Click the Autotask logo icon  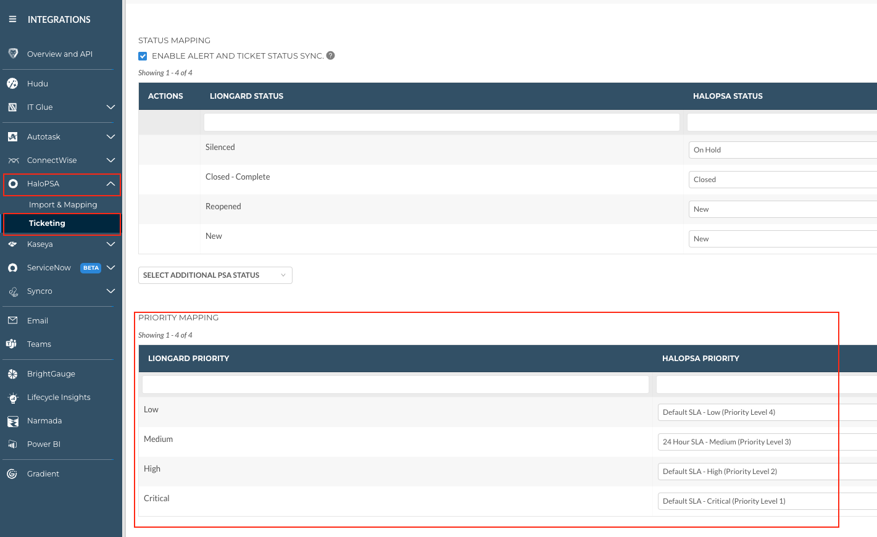pos(12,136)
